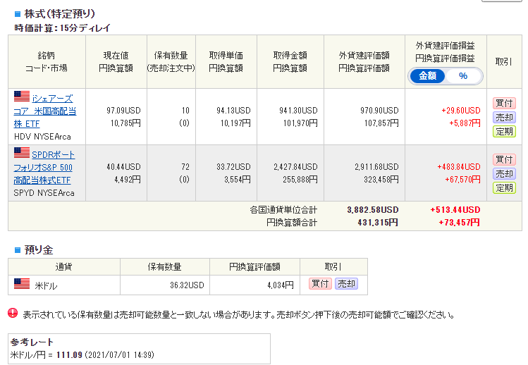Viewport: 528px width, 365px height.
Task: Click 各国通貨単位合計 label
Action: point(283,210)
